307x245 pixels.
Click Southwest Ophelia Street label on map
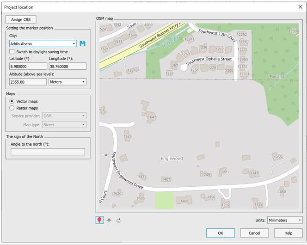[x=209, y=61]
